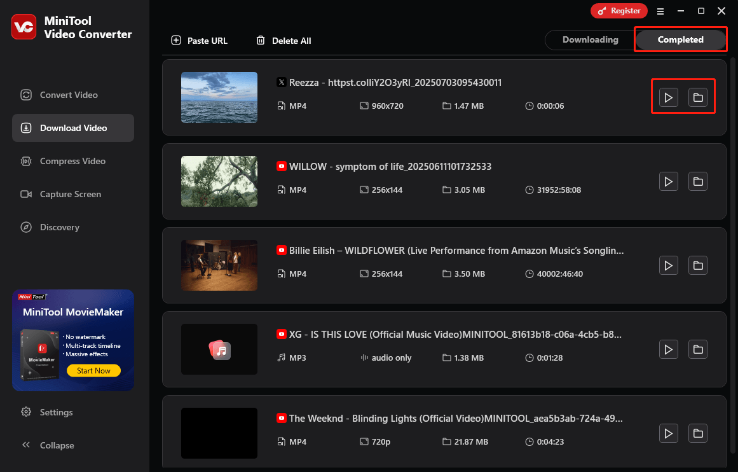Click the ocean thumbnail of Reezza video
Viewport: 738px width, 472px height.
pyautogui.click(x=219, y=97)
